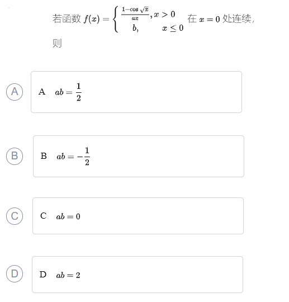Viewport: 289px width, 302px height.
Task: Click the fraction one-half in option A
Action: (x=79, y=92)
